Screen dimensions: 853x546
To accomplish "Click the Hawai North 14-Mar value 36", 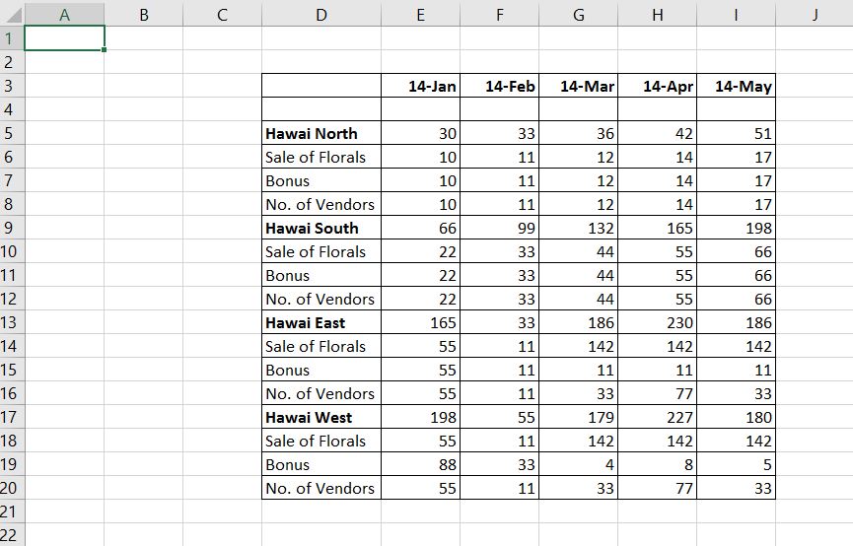I will [x=578, y=133].
